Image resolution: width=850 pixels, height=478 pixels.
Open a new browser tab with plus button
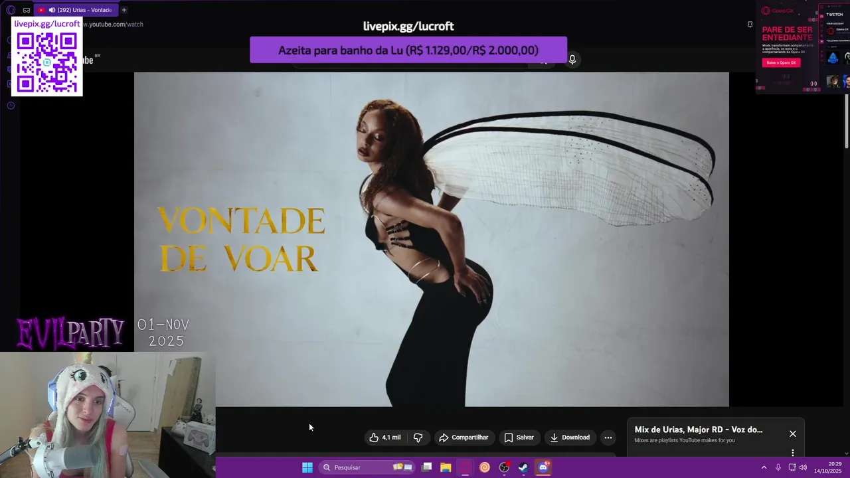click(x=124, y=10)
